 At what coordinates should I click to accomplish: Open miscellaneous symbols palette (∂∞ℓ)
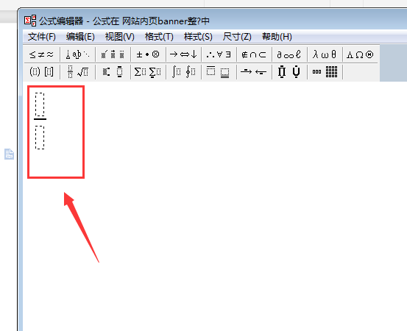(x=289, y=54)
